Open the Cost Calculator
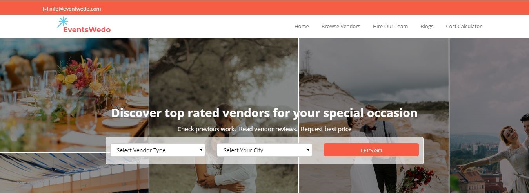This screenshot has width=529, height=193. [x=464, y=26]
